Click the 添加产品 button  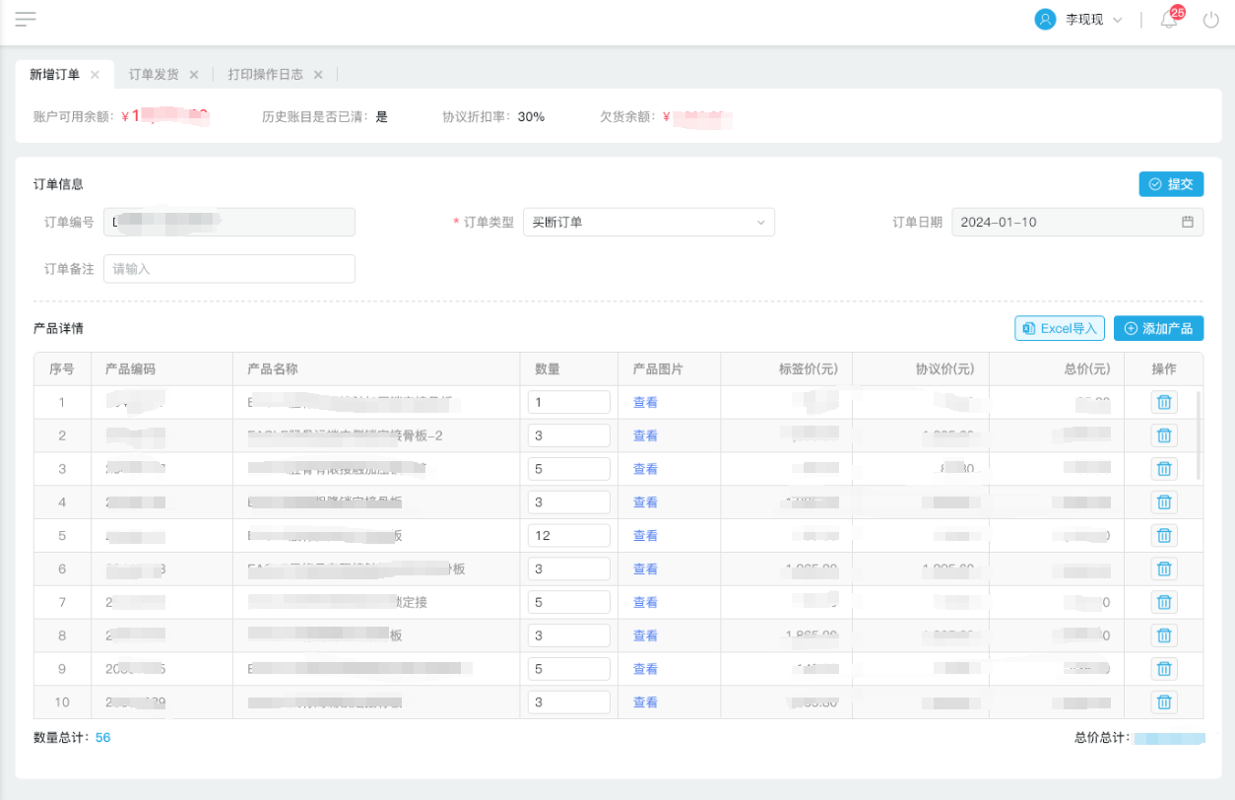point(1158,328)
